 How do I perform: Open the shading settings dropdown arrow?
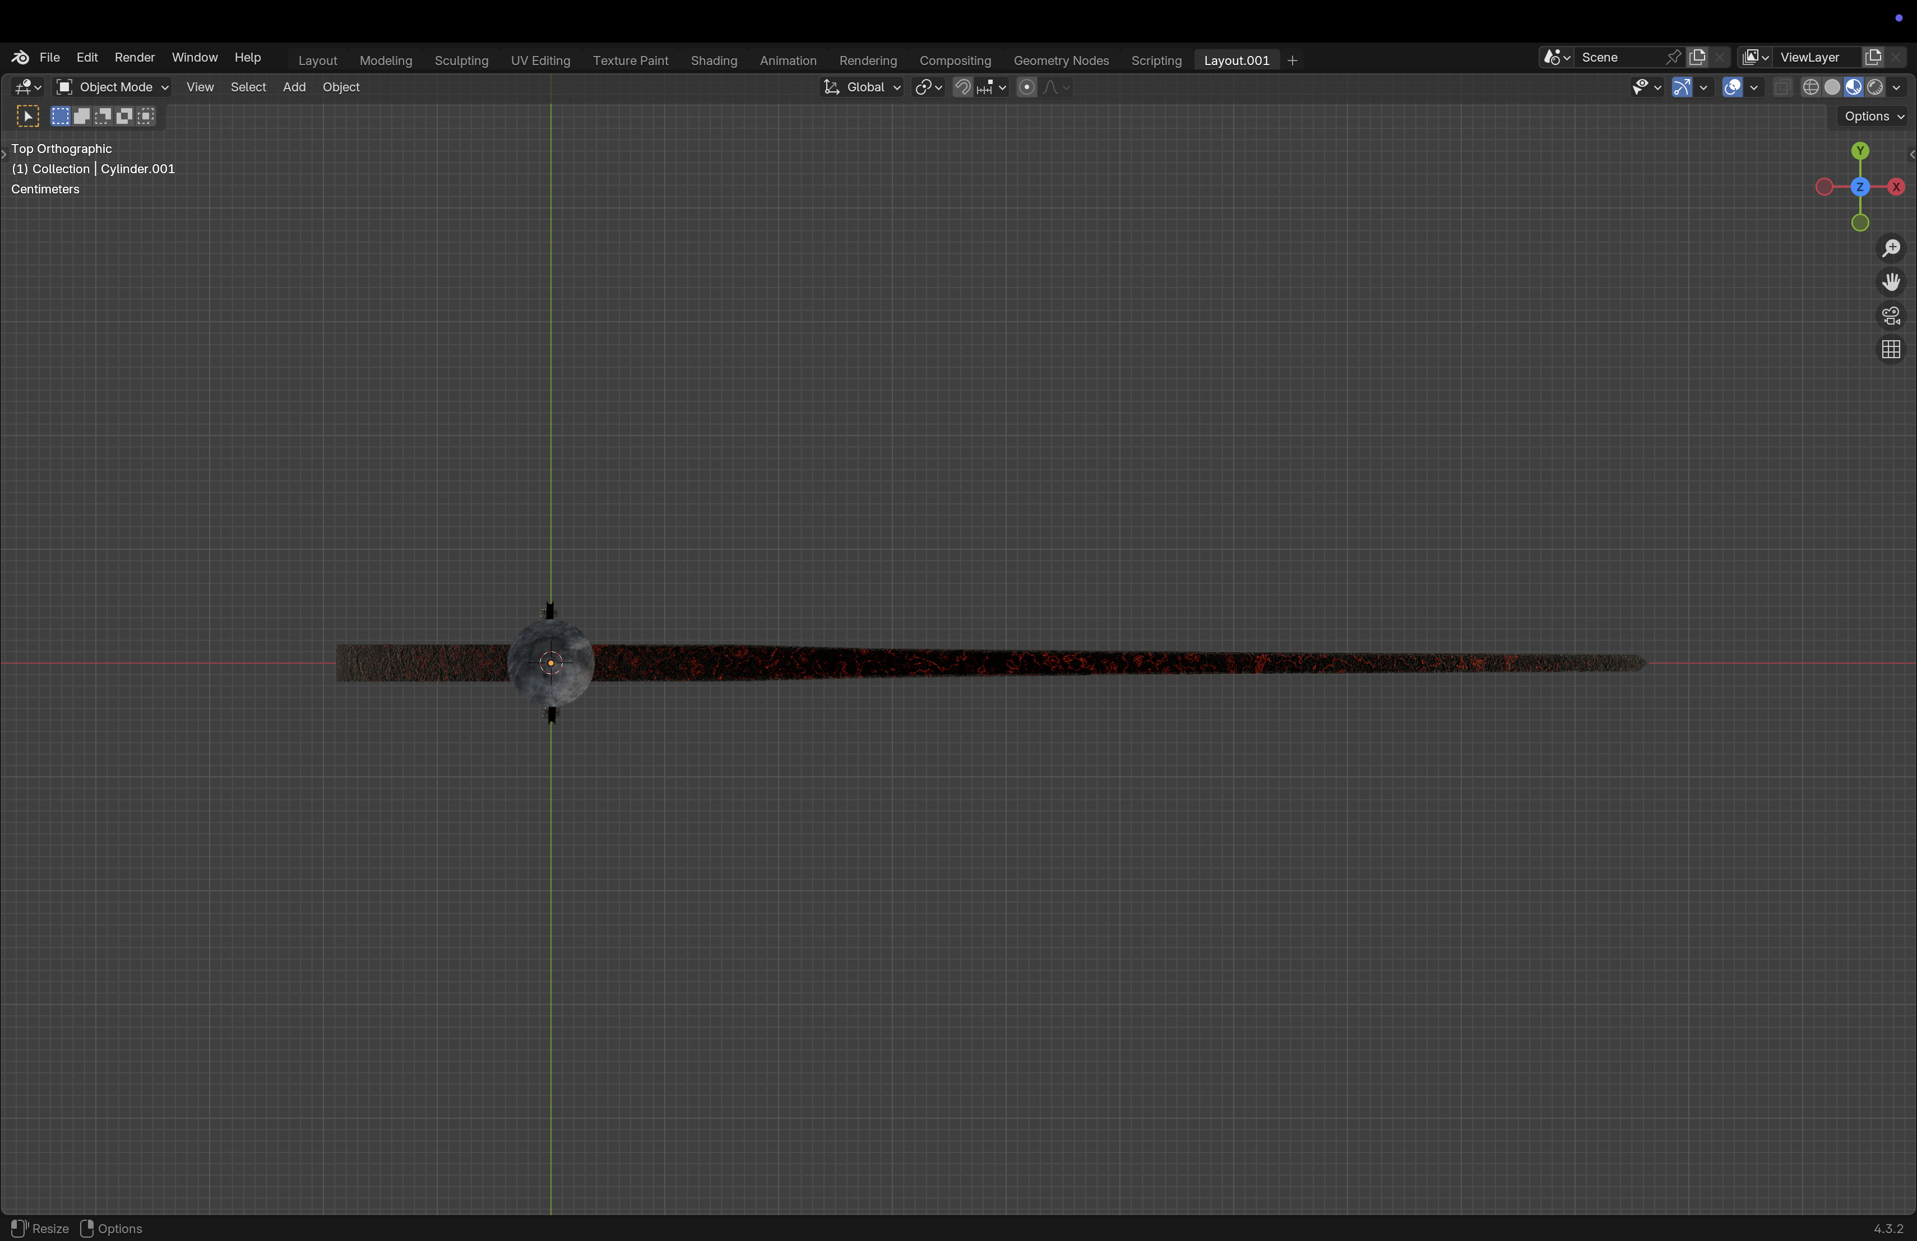point(1896,87)
